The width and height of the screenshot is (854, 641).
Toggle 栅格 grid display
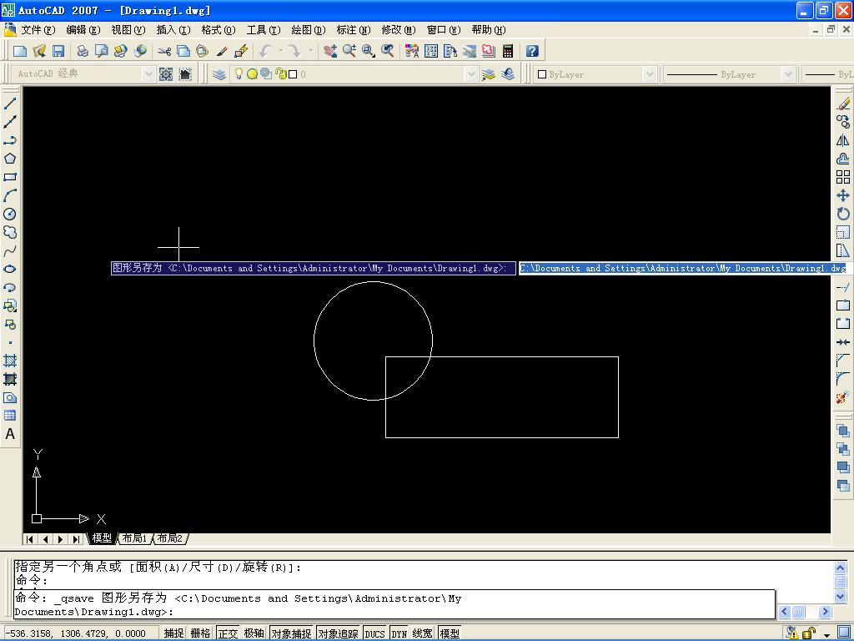200,633
